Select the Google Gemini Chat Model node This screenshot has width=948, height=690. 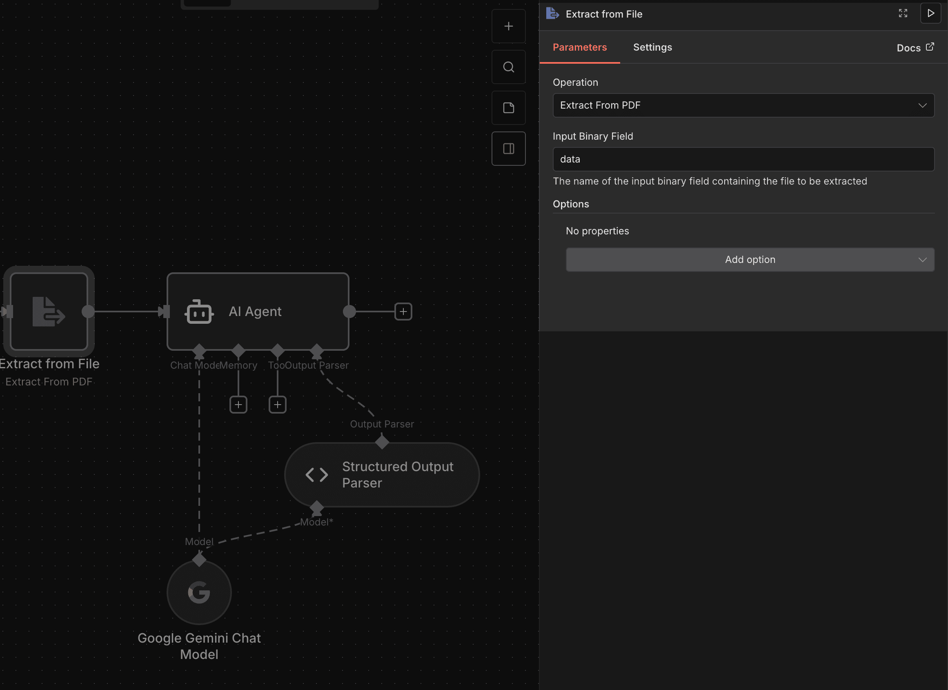click(x=199, y=592)
